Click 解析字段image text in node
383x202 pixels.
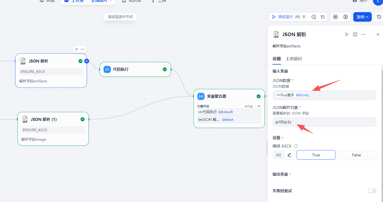point(34,139)
